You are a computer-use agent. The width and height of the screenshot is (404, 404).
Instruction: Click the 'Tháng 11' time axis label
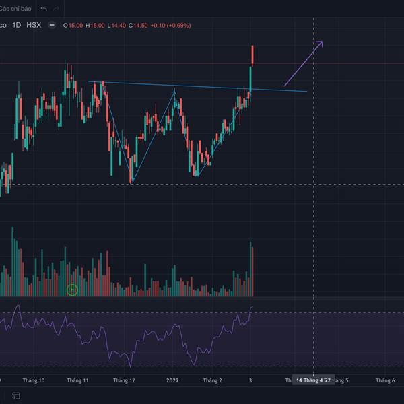(77, 380)
